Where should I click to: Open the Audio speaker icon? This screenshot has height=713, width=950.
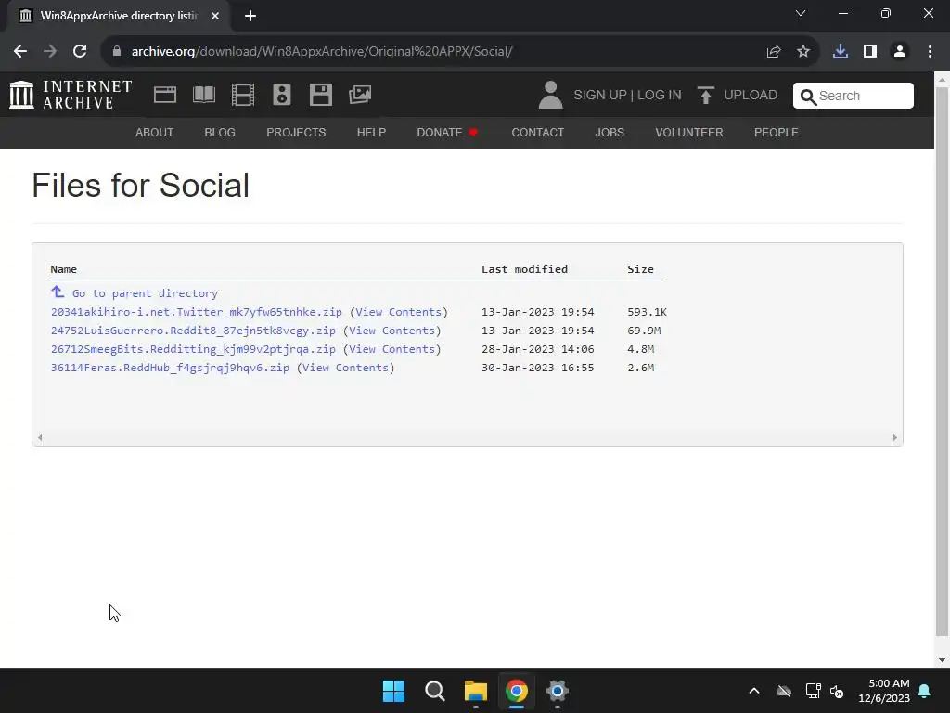[x=282, y=95]
